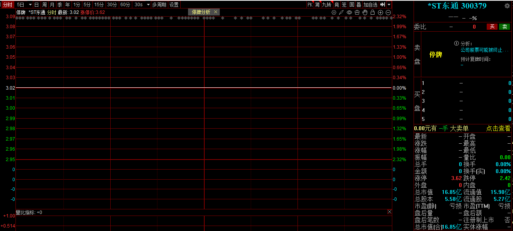Toggle the 叠 overlay button
The image size is (513, 231).
point(359,5)
